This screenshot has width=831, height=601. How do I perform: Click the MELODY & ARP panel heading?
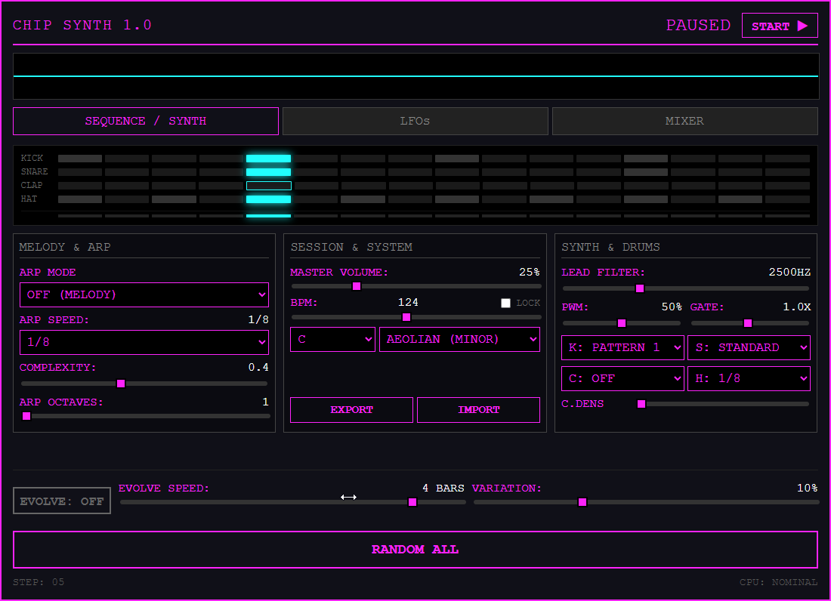[x=65, y=248]
